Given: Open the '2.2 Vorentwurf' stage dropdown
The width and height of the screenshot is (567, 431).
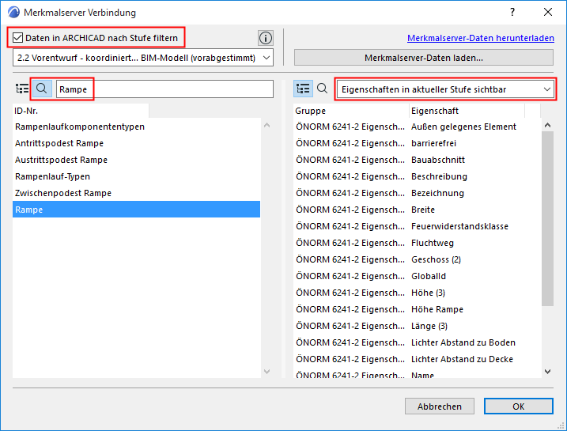Looking at the screenshot, I should pyautogui.click(x=143, y=58).
